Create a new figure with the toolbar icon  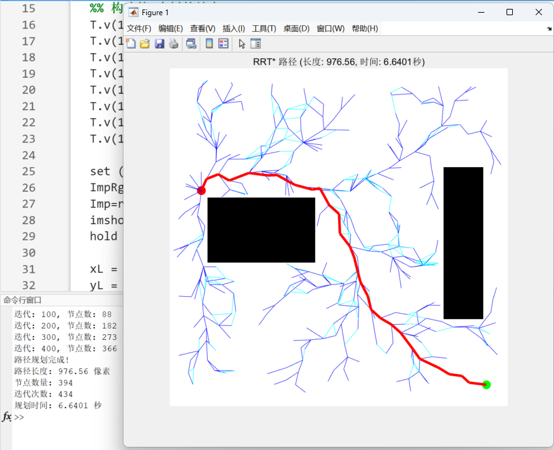[130, 44]
